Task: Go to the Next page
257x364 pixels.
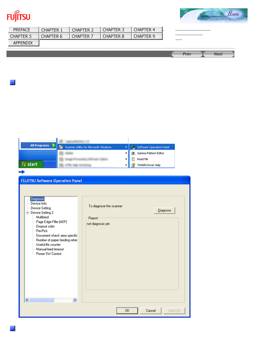Action: (218, 54)
